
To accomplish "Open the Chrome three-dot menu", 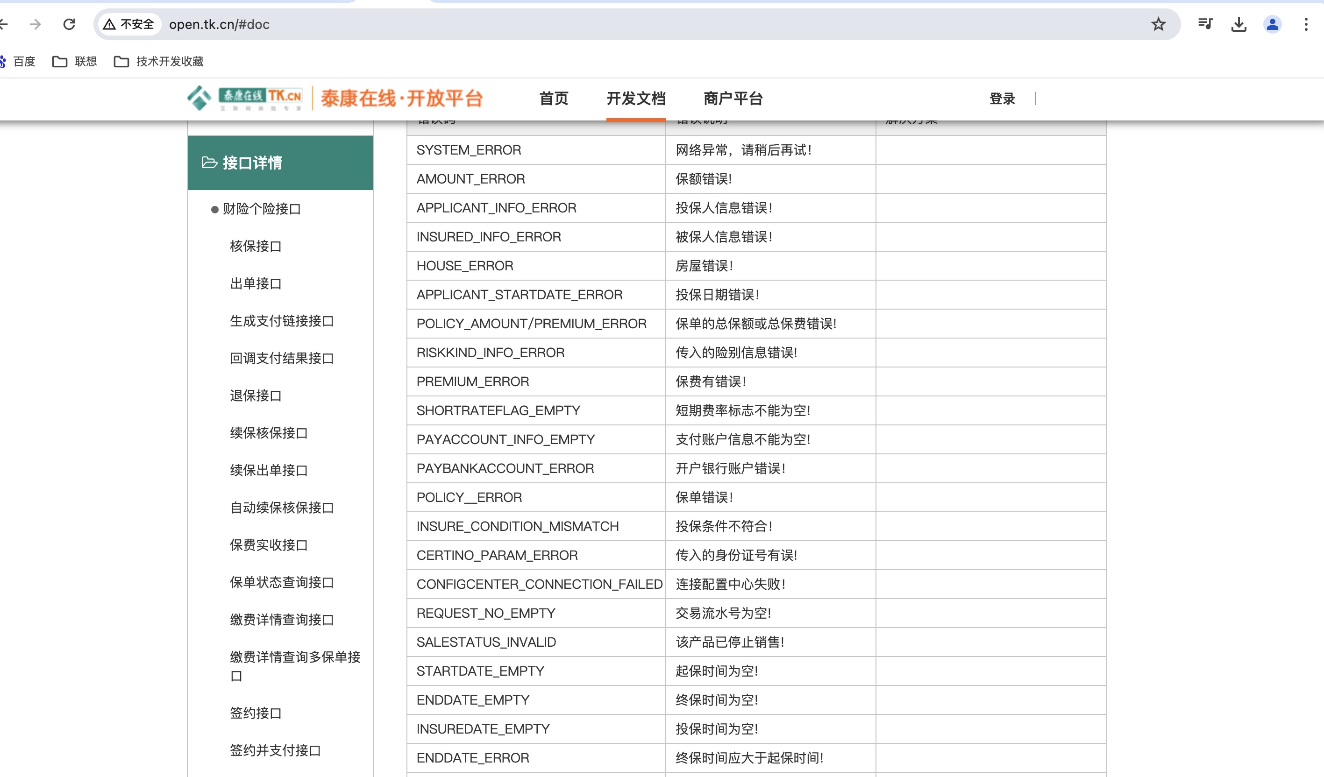I will click(1306, 24).
